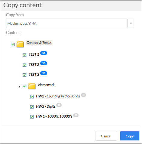Click the 0 badge beside HW2 - Counting in thousands
Image resolution: width=142 pixels, height=144 pixels.
point(83,95)
